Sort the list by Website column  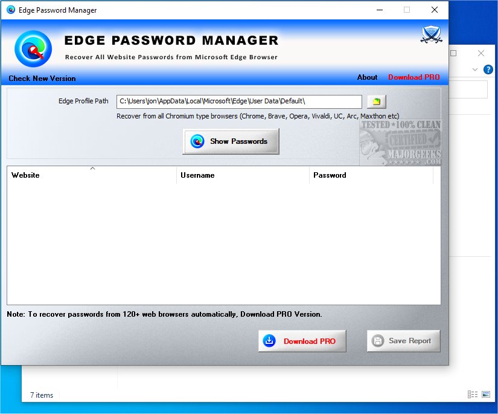tap(92, 175)
